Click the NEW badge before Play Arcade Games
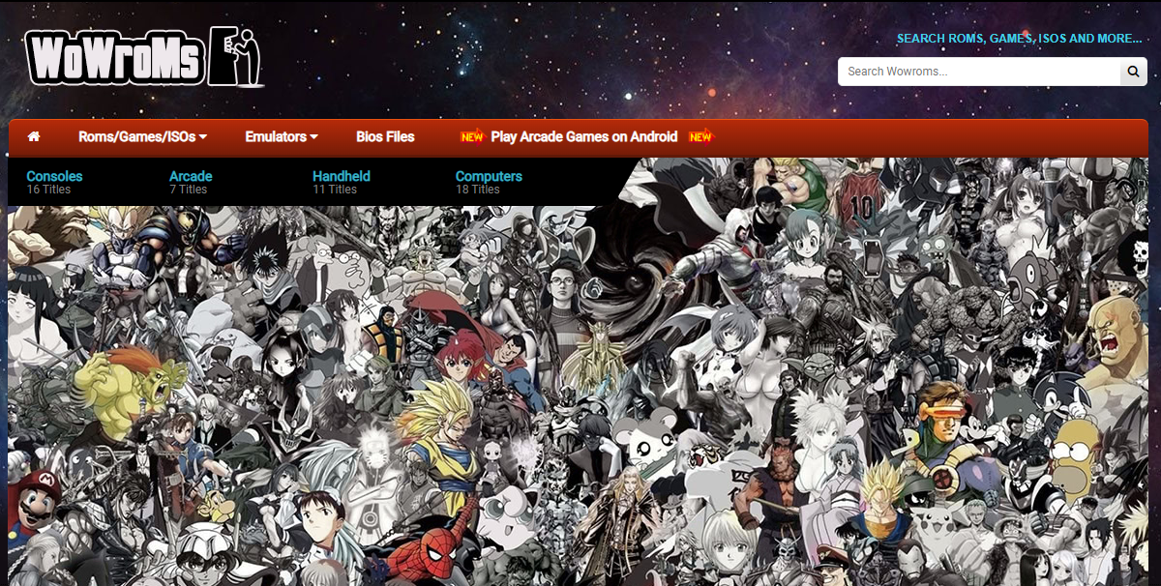 click(472, 137)
